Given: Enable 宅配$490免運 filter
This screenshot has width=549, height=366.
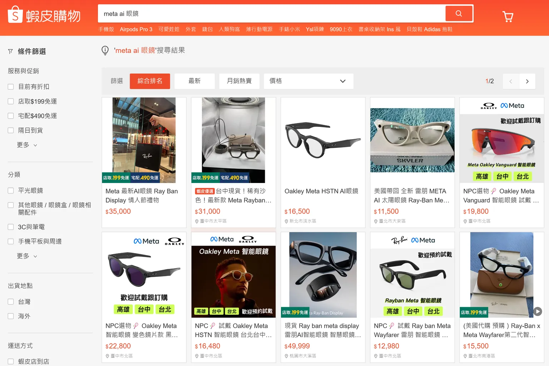Looking at the screenshot, I should pos(11,116).
